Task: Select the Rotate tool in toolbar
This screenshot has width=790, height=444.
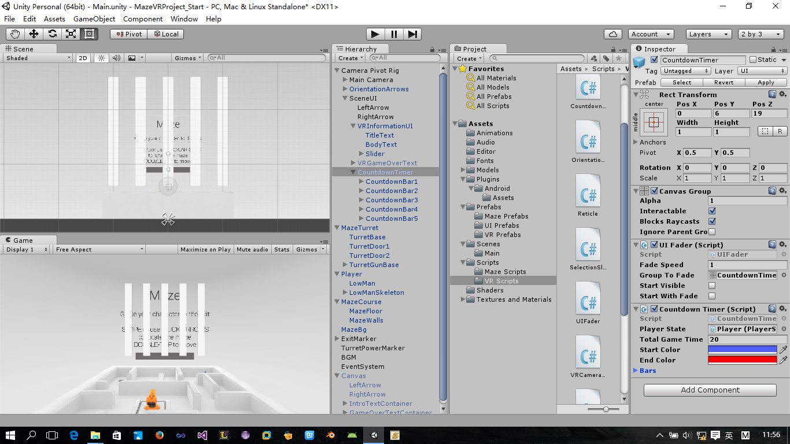Action: [52, 34]
